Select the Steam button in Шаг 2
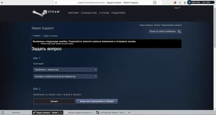Viewport: 216px width, 115px height. pos(54,101)
